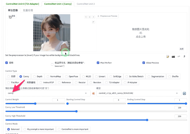Screen dimensions: 190x134
Task: Click the brush tool icon beside the image
Action: click(x=93, y=22)
